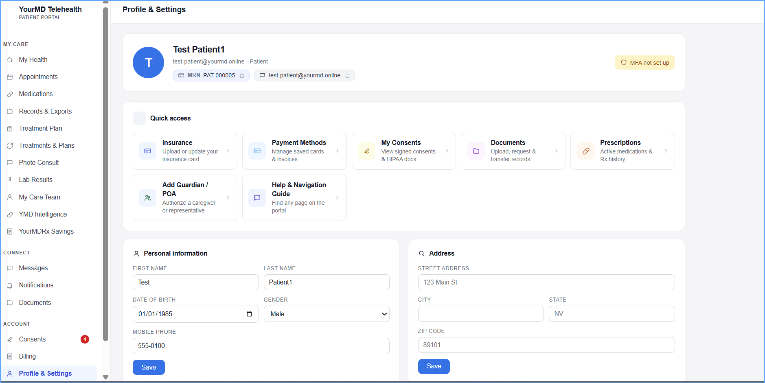Viewport: 765px width, 383px height.
Task: Click the Billing receipt icon
Action: pos(10,357)
